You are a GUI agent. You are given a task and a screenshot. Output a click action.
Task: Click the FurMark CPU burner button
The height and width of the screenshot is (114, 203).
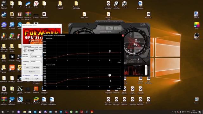32,72
